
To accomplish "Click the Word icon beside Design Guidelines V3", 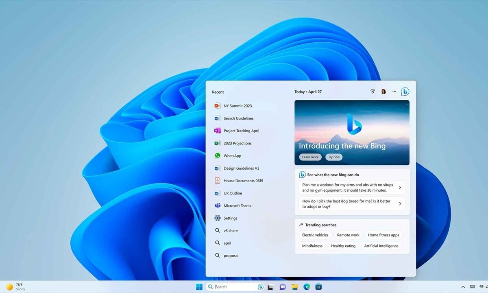I will pyautogui.click(x=217, y=168).
